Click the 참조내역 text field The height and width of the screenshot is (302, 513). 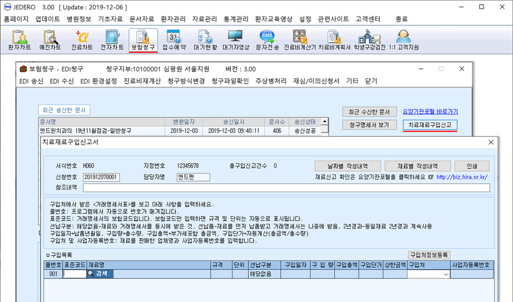pyautogui.click(x=286, y=188)
